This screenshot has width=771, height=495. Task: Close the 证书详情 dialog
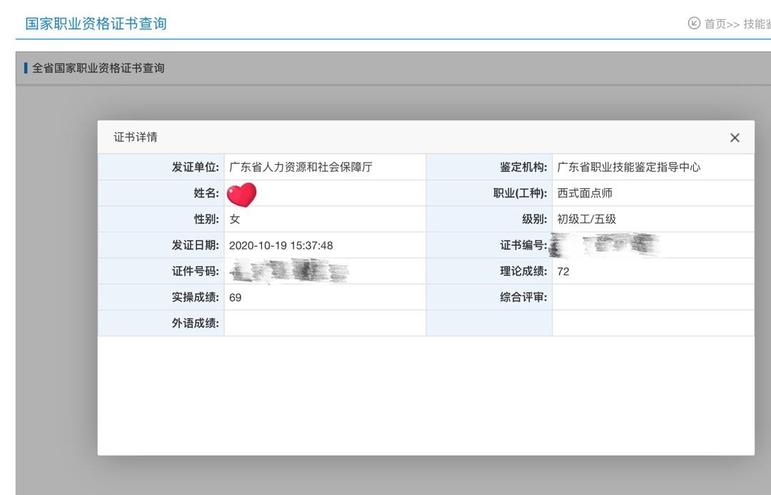pyautogui.click(x=735, y=138)
